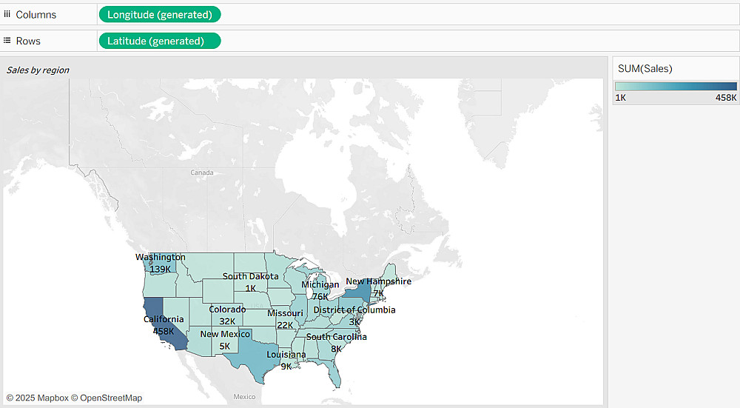Click the SUM(Sales) color gradient legend
Screen dimensions: 740x408
676,86
